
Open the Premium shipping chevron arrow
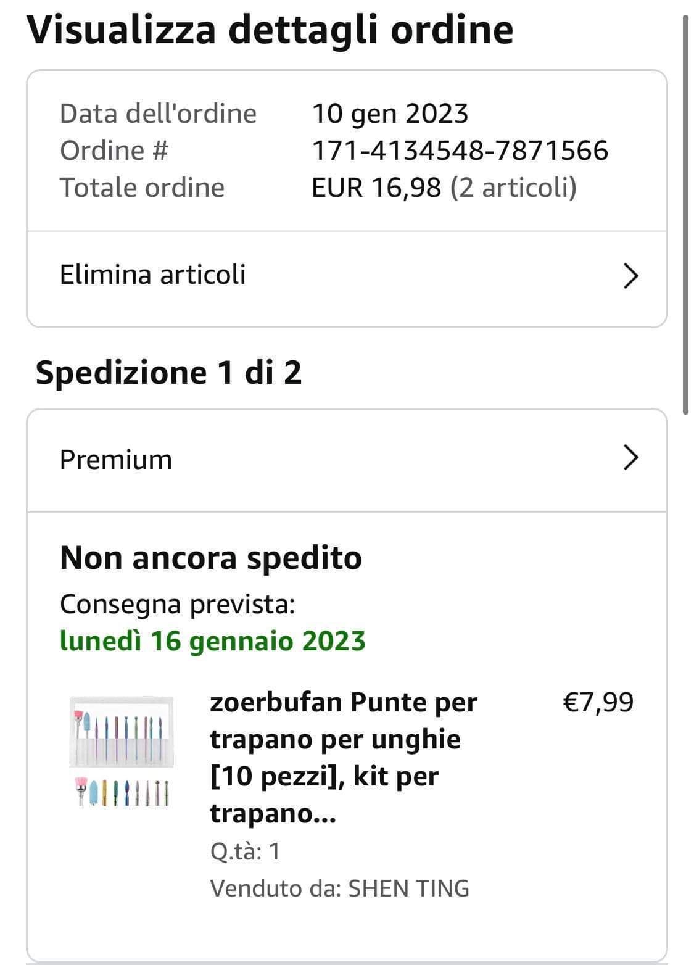630,458
